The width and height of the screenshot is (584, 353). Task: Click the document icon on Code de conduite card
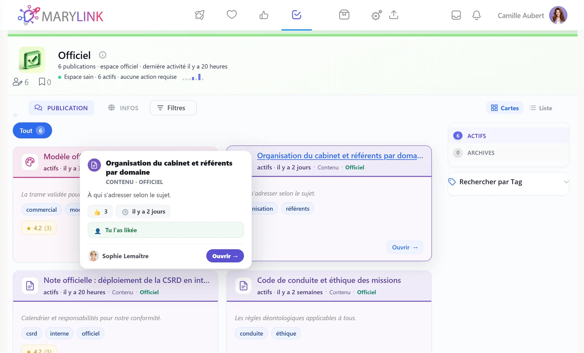click(x=243, y=286)
